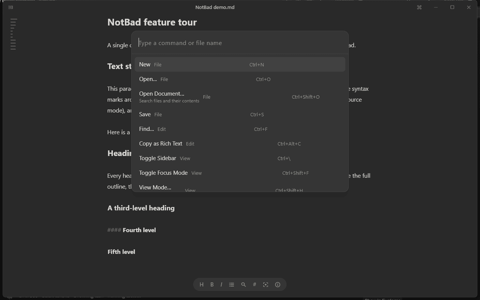This screenshot has height=300, width=480.
Task: Select the New command
Action: [x=240, y=64]
